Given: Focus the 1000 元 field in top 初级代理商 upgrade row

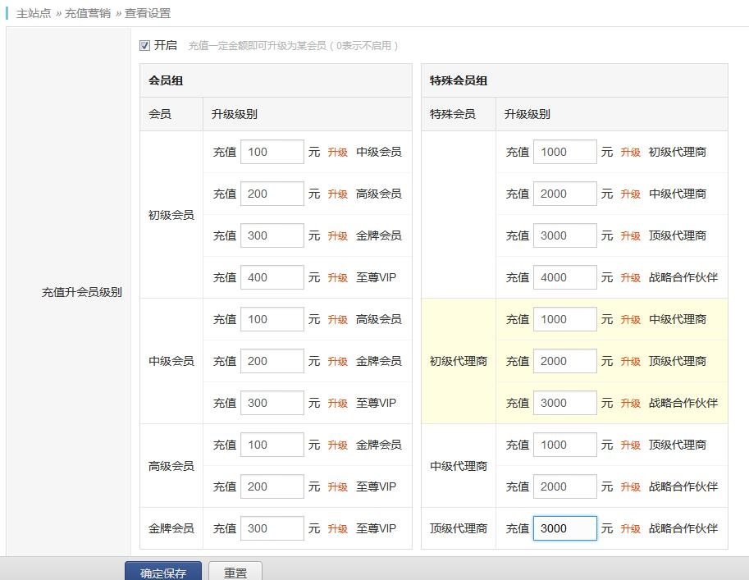Looking at the screenshot, I should click(x=564, y=152).
